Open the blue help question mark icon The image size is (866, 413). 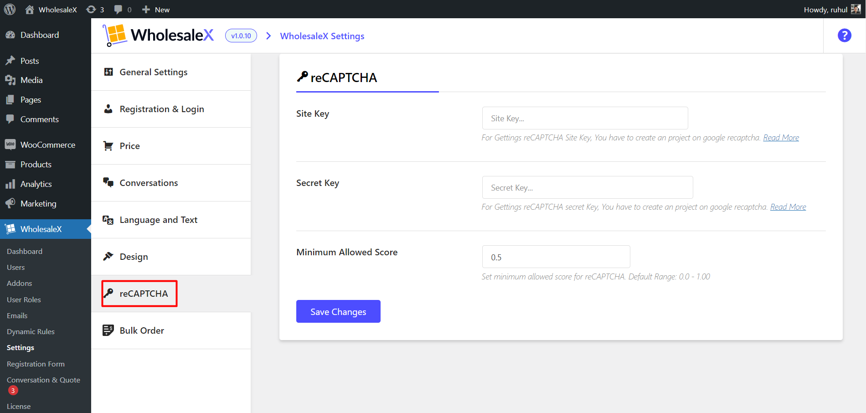(845, 35)
